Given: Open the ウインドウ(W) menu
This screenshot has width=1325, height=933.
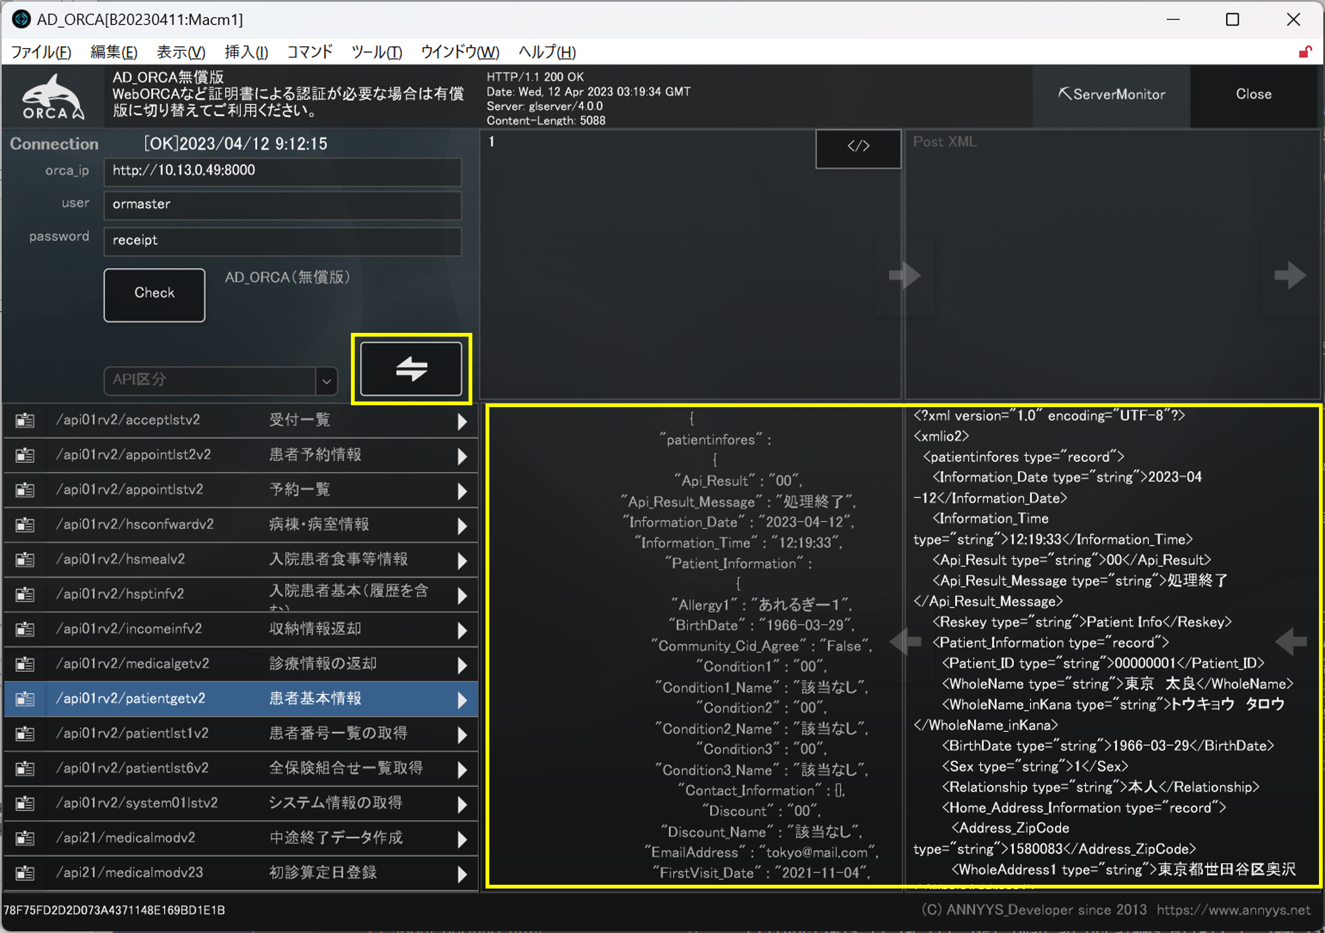Looking at the screenshot, I should (460, 52).
